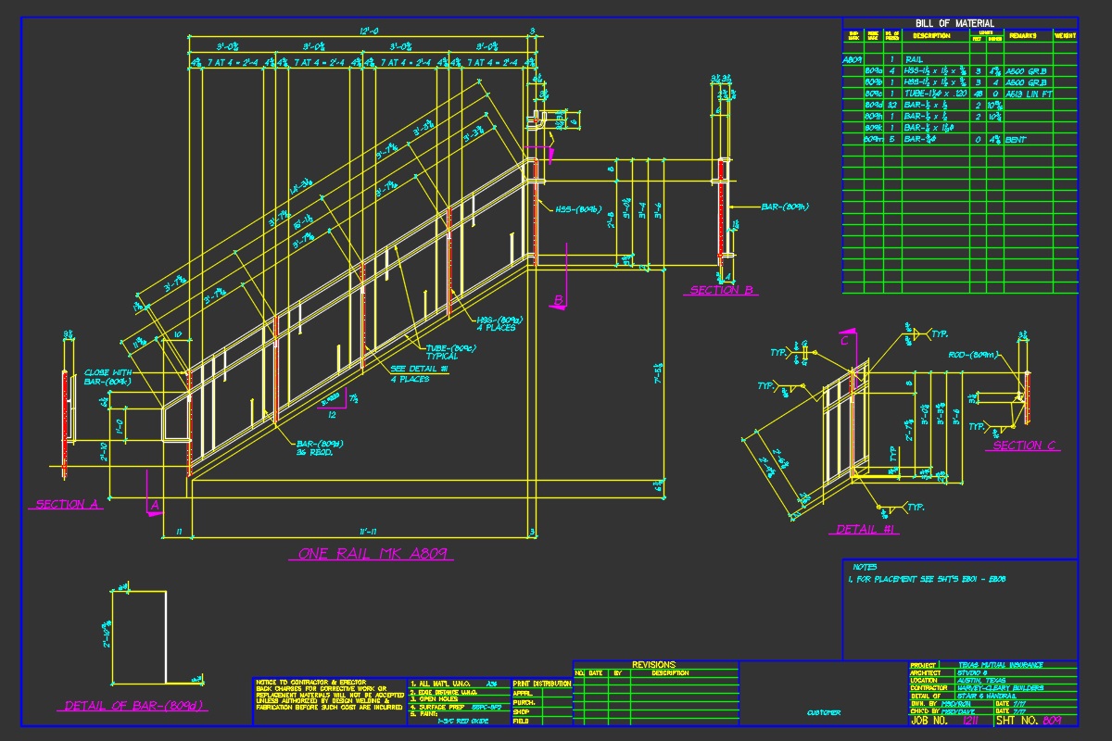Select the 'ONE RAIL MK A809' title
The image size is (1112, 741).
tap(374, 554)
